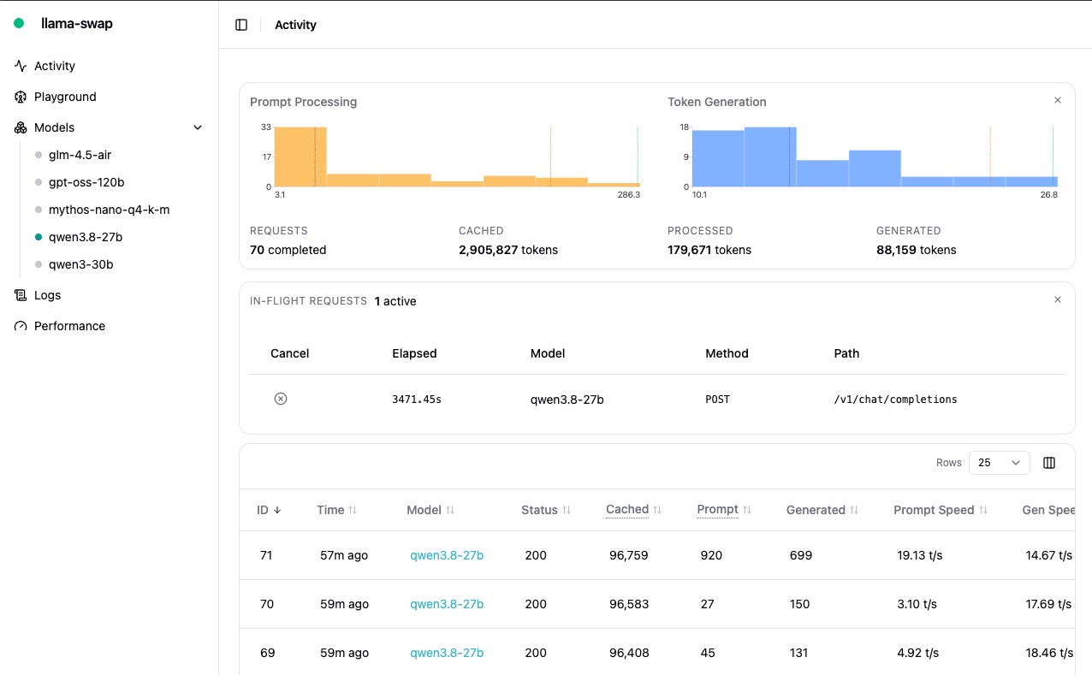Toggle the sidebar panel icon
1092x675 pixels.
point(241,25)
